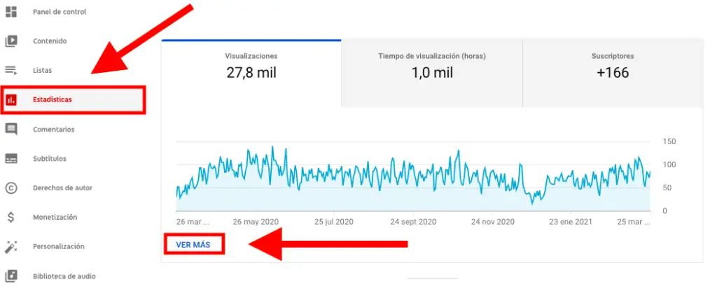Image resolution: width=717 pixels, height=289 pixels.
Task: Click the Comentarios speech bubble icon
Action: (11, 129)
